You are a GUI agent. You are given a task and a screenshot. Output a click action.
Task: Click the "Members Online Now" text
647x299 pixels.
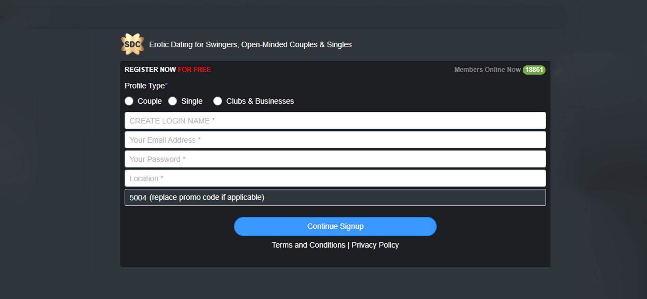tap(487, 70)
